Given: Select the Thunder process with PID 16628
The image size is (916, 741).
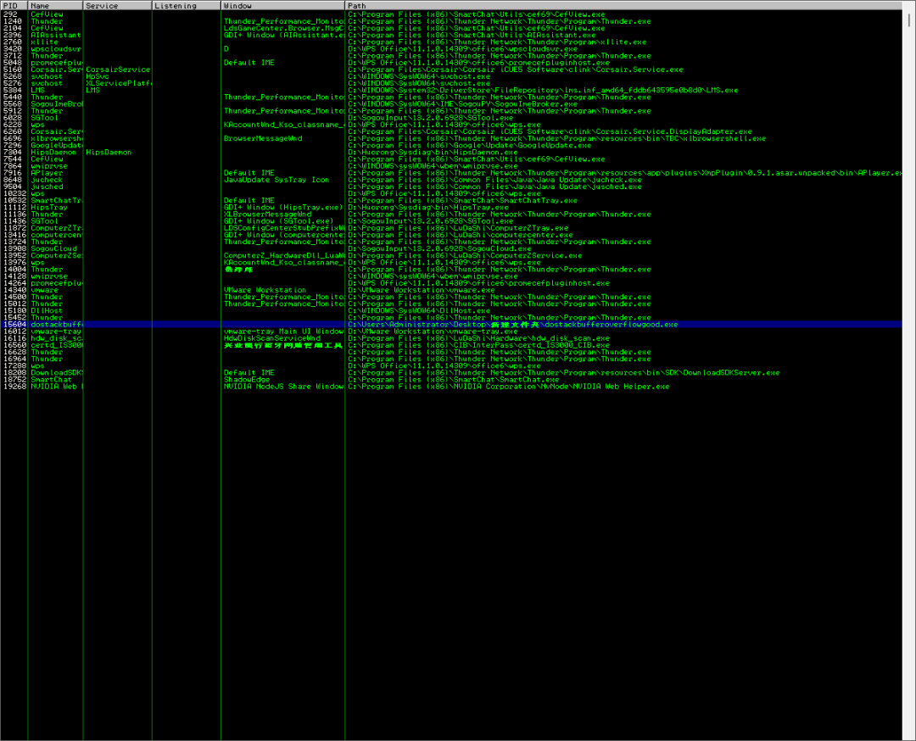Looking at the screenshot, I should point(451,352).
